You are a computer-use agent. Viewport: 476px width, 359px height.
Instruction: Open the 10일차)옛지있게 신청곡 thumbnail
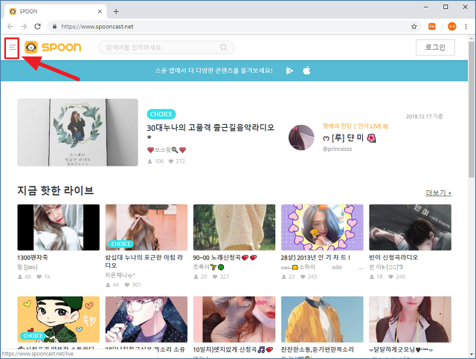[234, 320]
